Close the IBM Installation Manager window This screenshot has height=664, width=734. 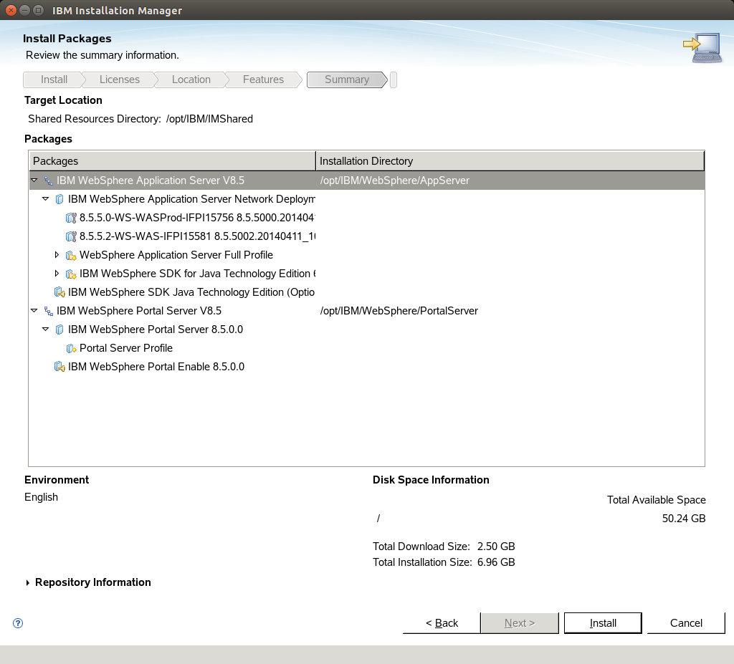(11, 10)
